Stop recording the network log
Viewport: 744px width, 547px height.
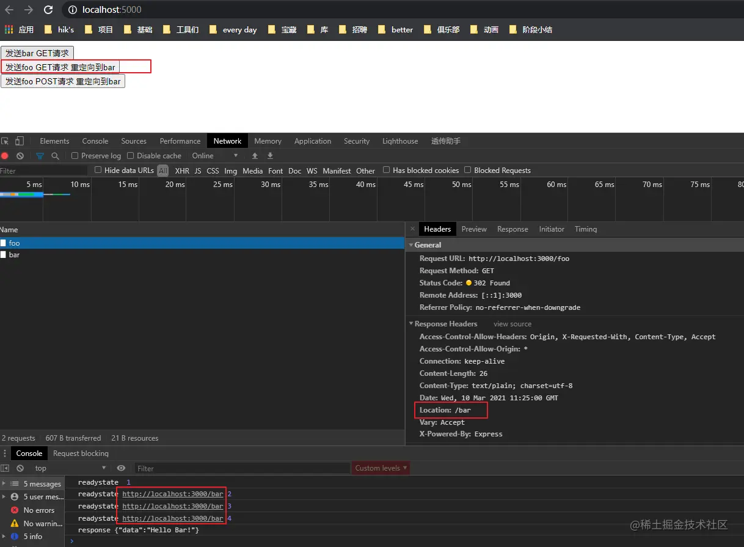pos(5,156)
